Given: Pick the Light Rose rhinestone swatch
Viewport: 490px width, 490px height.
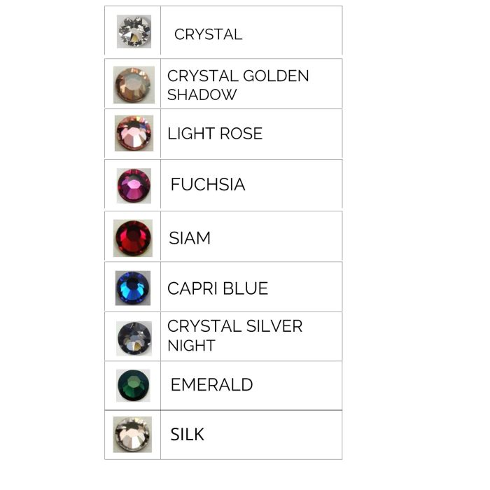Looking at the screenshot, I should (134, 134).
